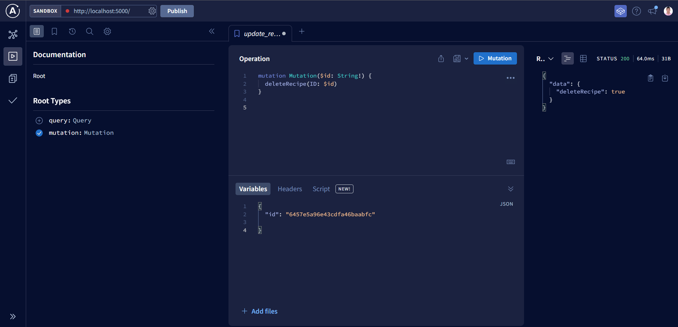Save the operation with the disk icon
The image size is (678, 327).
click(x=457, y=59)
